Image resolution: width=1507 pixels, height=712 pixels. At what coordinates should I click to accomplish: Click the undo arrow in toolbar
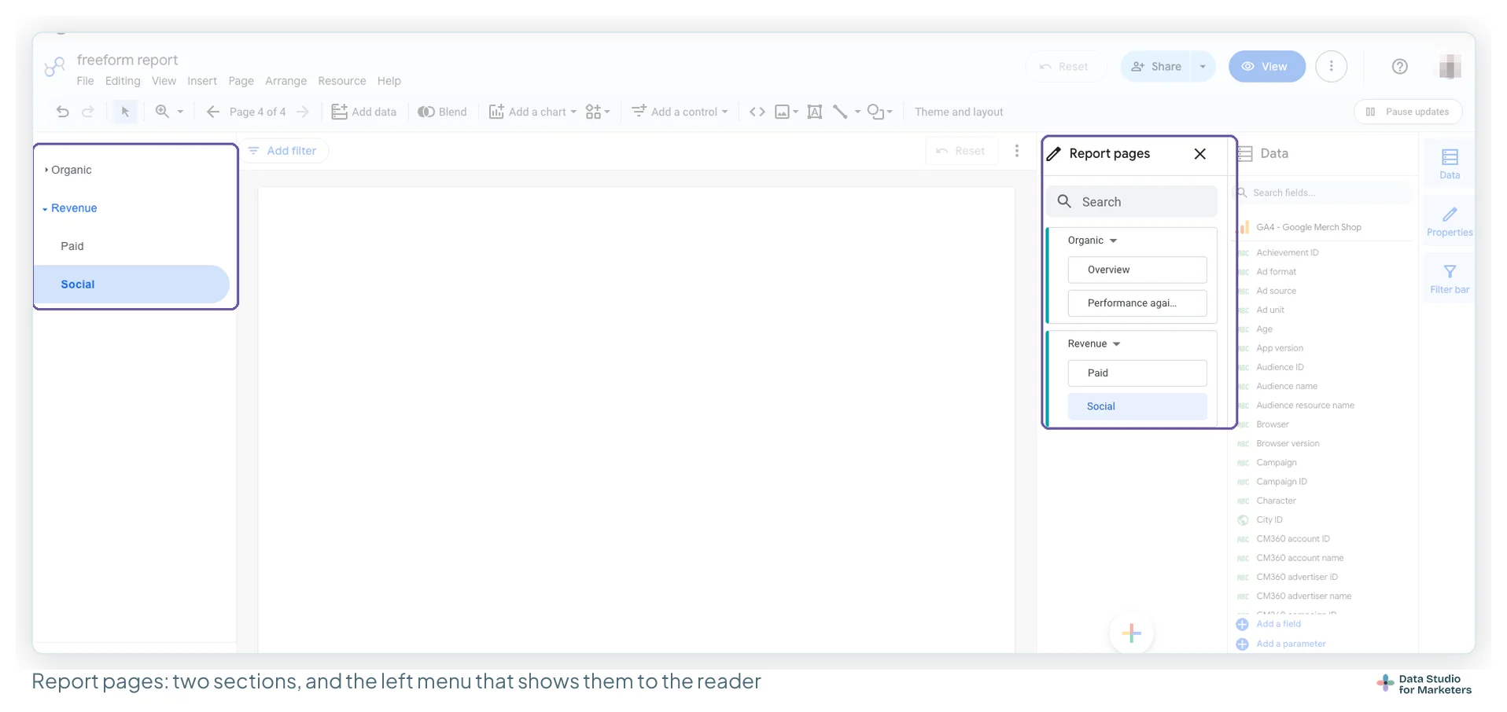63,112
